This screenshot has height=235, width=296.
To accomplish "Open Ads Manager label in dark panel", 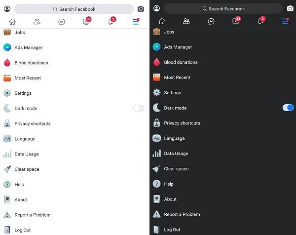I will (x=178, y=47).
